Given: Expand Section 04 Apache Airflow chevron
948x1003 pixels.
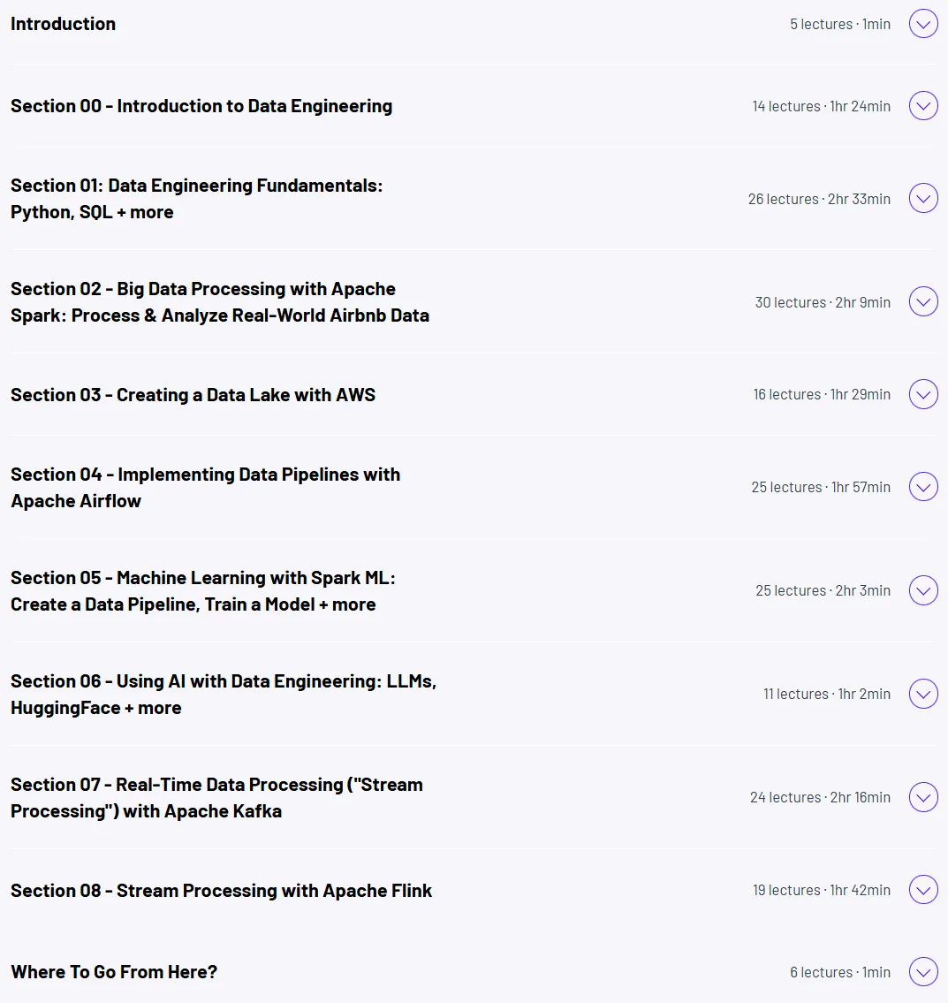Looking at the screenshot, I should point(923,487).
